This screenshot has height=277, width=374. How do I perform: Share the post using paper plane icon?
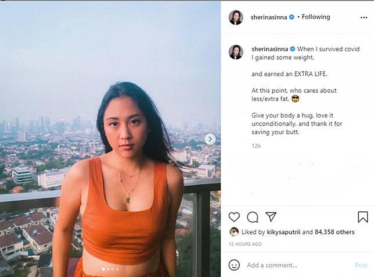[x=271, y=217]
